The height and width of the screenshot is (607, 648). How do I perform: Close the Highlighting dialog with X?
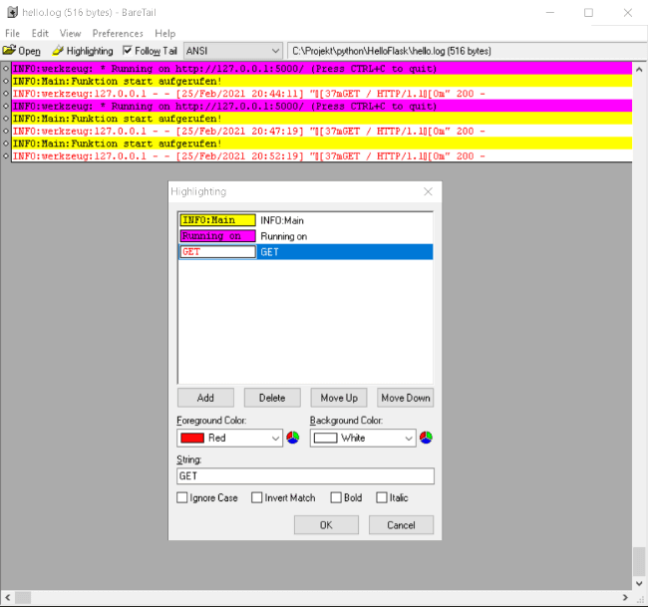428,191
